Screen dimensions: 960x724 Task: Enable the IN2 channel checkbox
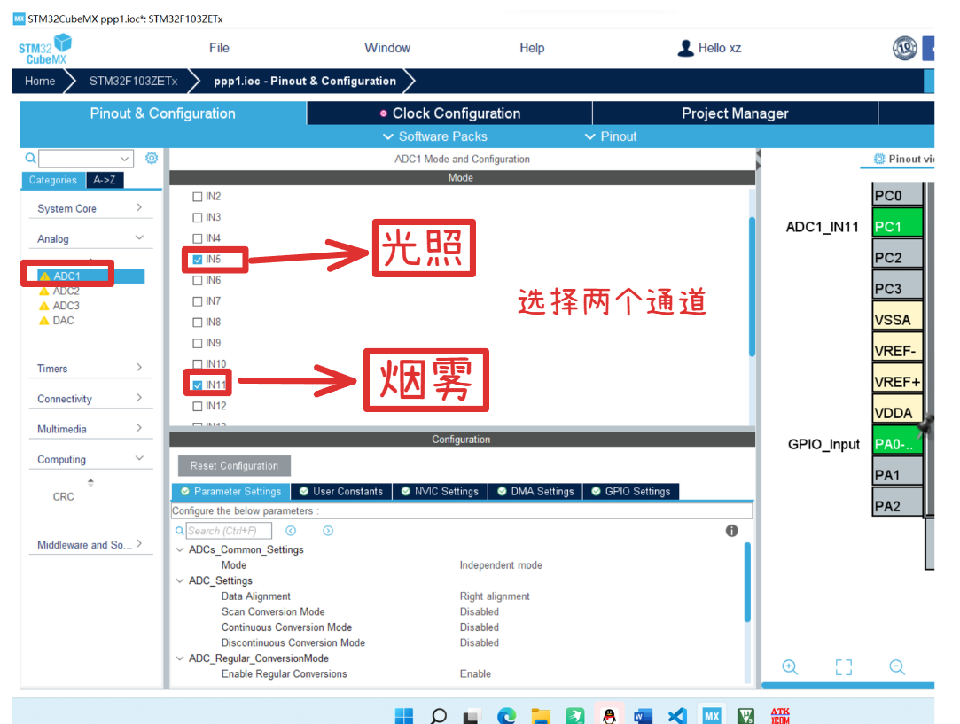(197, 197)
